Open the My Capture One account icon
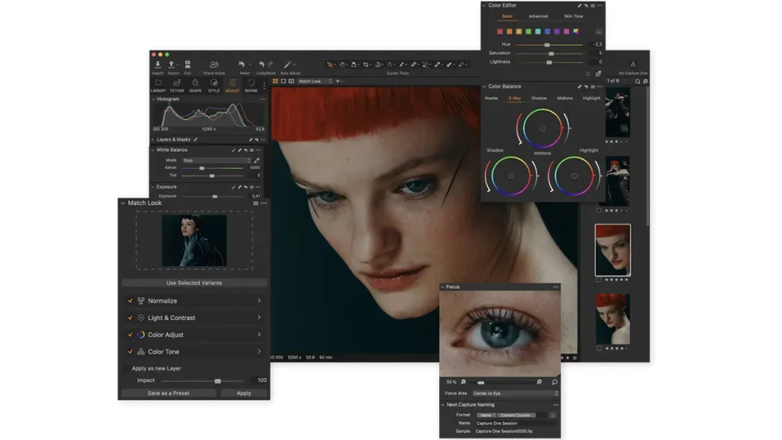The height and width of the screenshot is (440, 782). 633,64
